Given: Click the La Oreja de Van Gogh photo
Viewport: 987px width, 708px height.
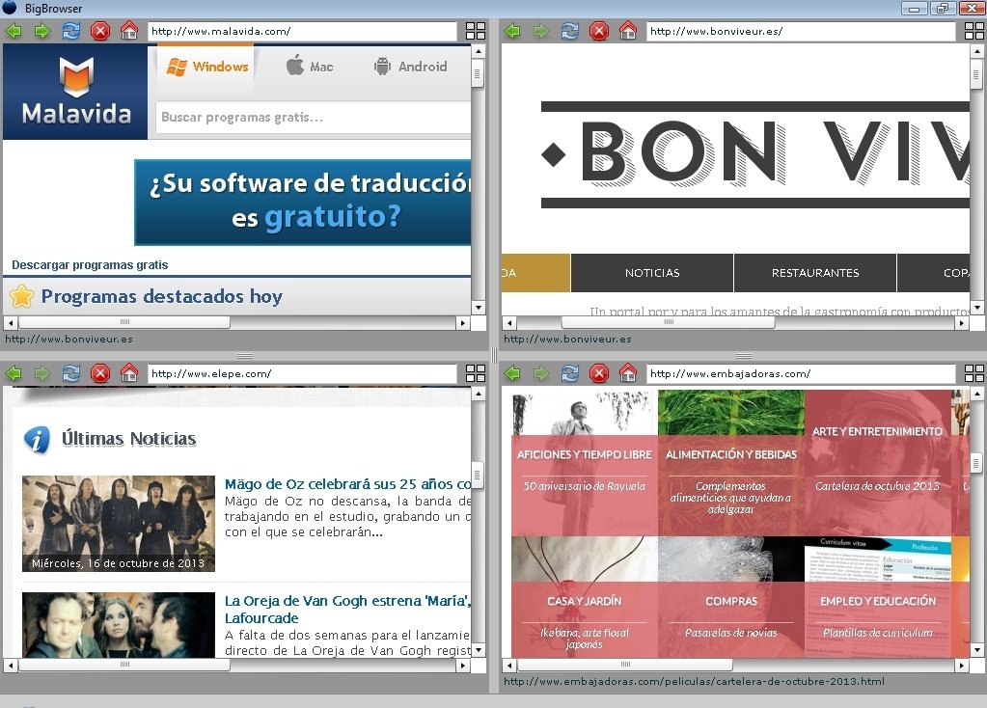Looking at the screenshot, I should (x=119, y=625).
